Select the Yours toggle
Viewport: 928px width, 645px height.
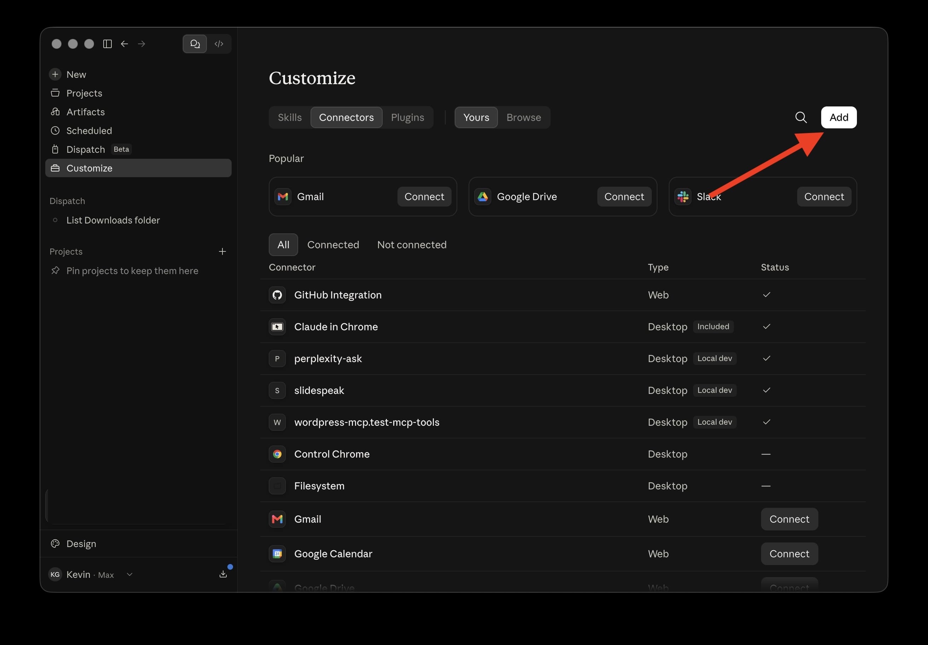point(476,117)
